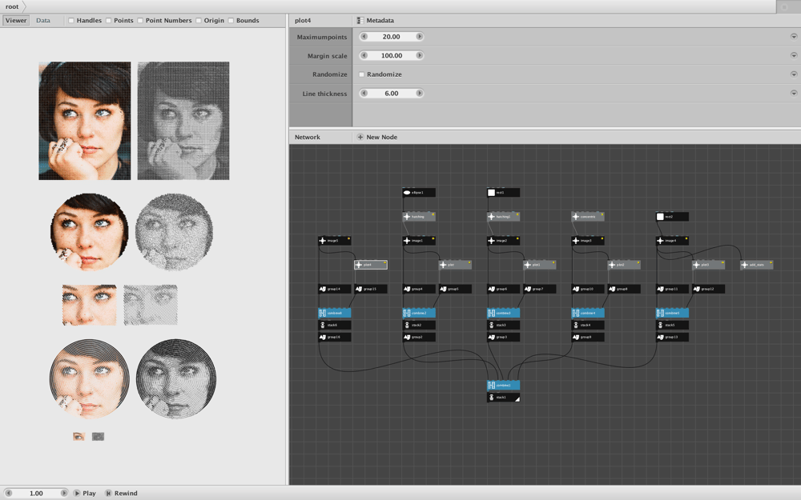Start animation with the Play button
The width and height of the screenshot is (801, 500).
(x=84, y=494)
